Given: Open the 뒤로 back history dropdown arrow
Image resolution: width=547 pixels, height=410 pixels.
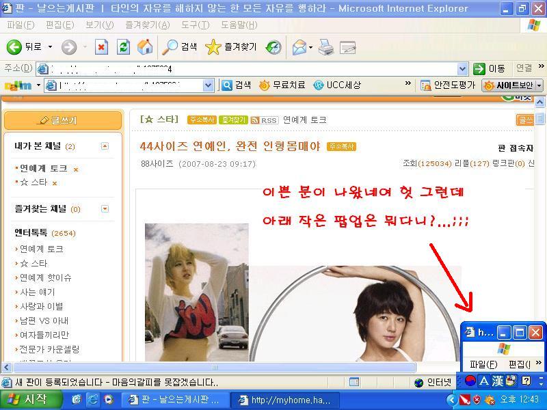Looking at the screenshot, I should (x=50, y=46).
